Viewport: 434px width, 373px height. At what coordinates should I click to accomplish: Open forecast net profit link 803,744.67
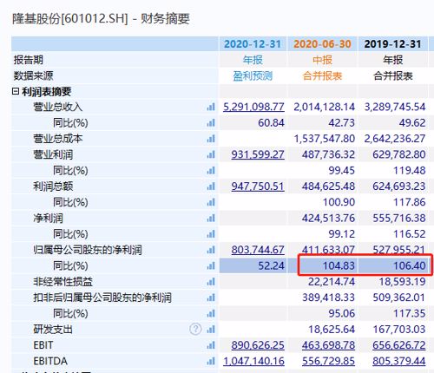tap(258, 250)
